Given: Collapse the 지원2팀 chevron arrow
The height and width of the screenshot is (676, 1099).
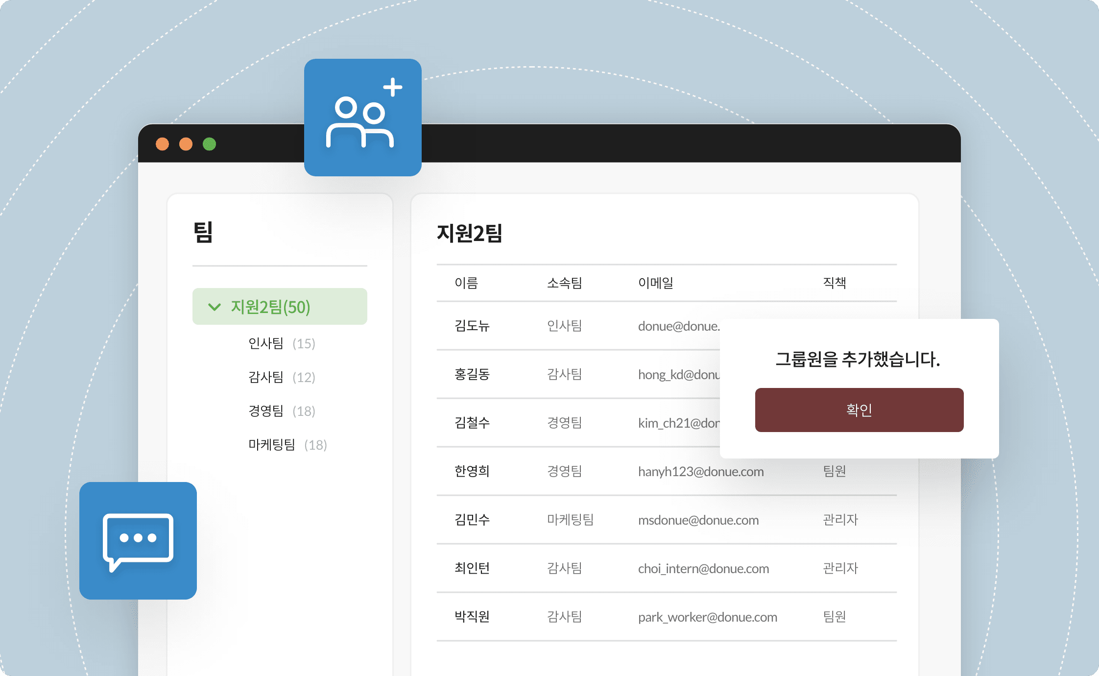Looking at the screenshot, I should [x=214, y=307].
